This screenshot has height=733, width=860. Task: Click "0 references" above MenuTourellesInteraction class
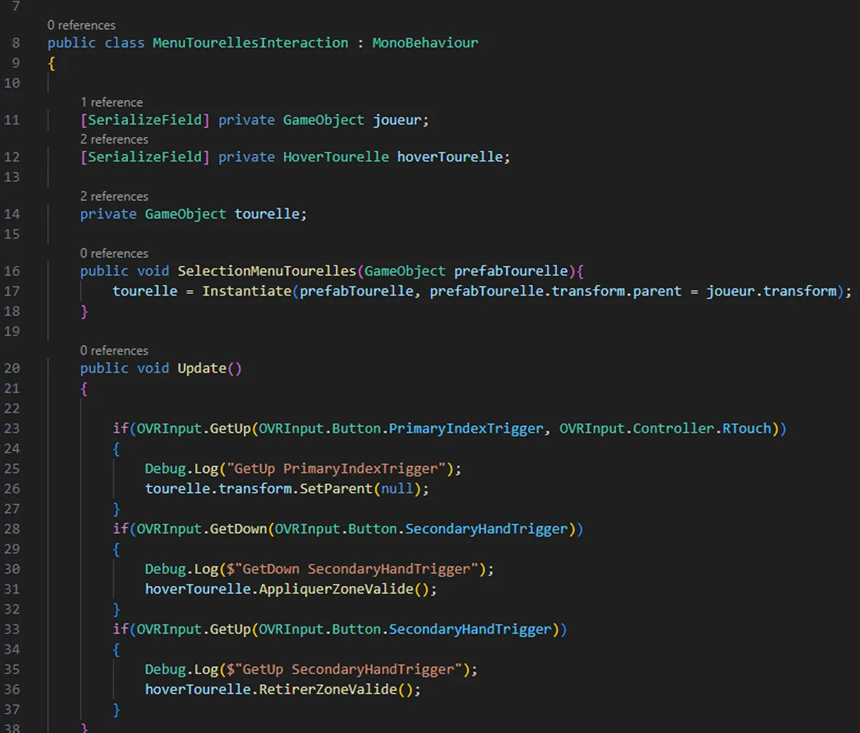(x=81, y=25)
